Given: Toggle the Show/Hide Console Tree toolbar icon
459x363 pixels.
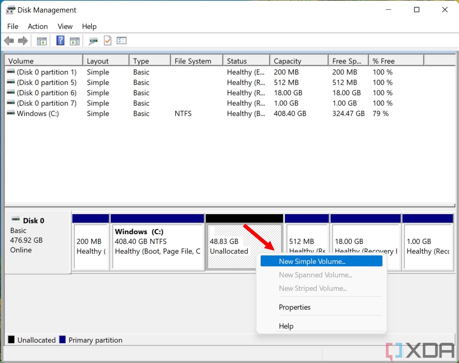Looking at the screenshot, I should coord(41,40).
